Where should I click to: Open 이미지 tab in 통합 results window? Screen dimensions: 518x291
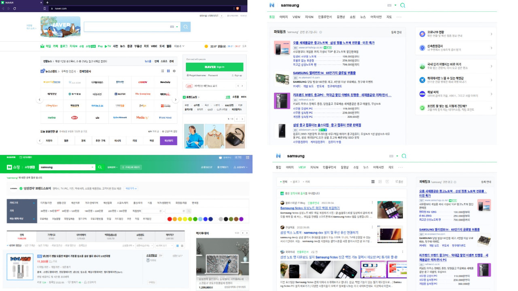284,17
